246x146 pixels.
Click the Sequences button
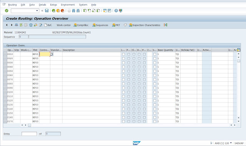100,25
